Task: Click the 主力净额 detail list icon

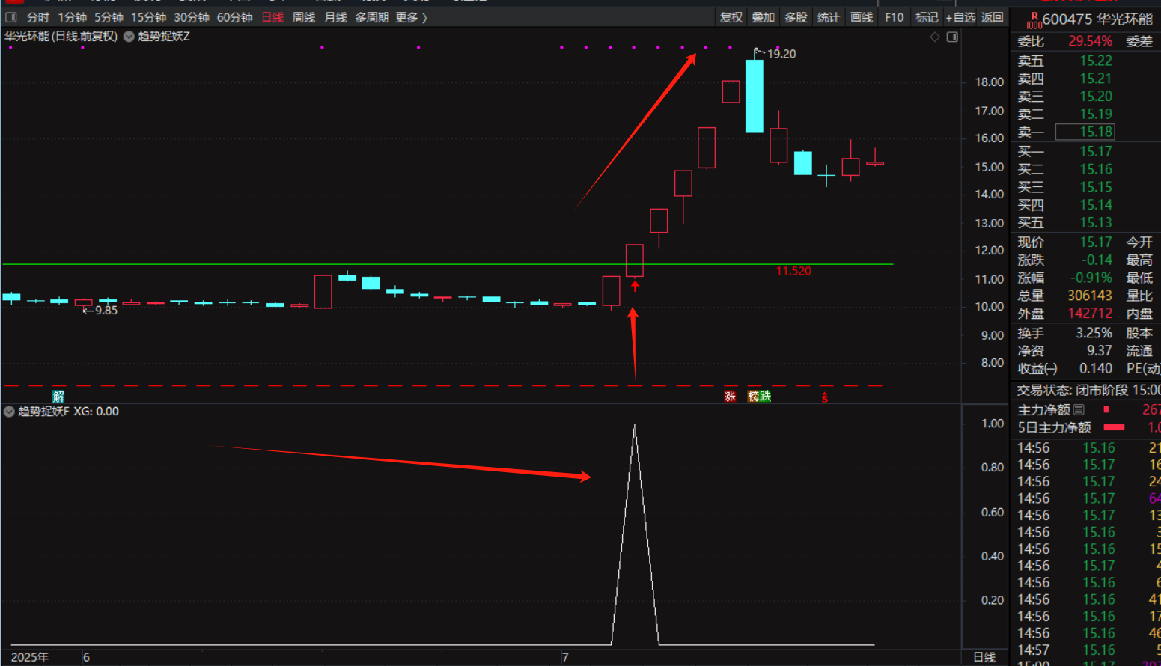Action: pos(1079,410)
